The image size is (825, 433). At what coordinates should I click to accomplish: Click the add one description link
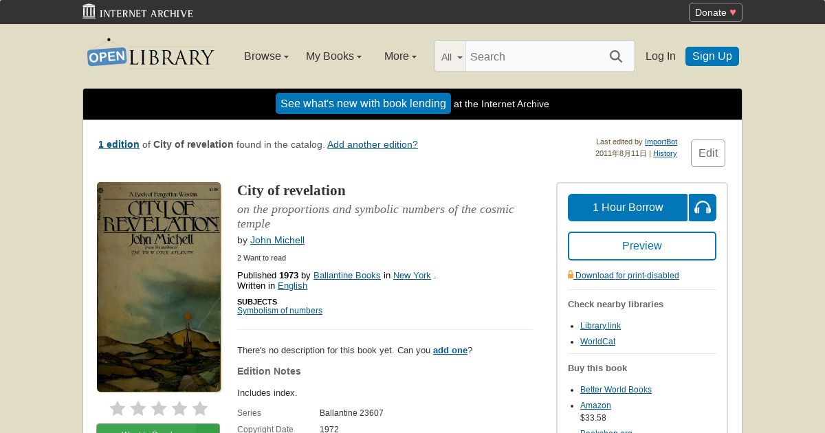point(450,350)
